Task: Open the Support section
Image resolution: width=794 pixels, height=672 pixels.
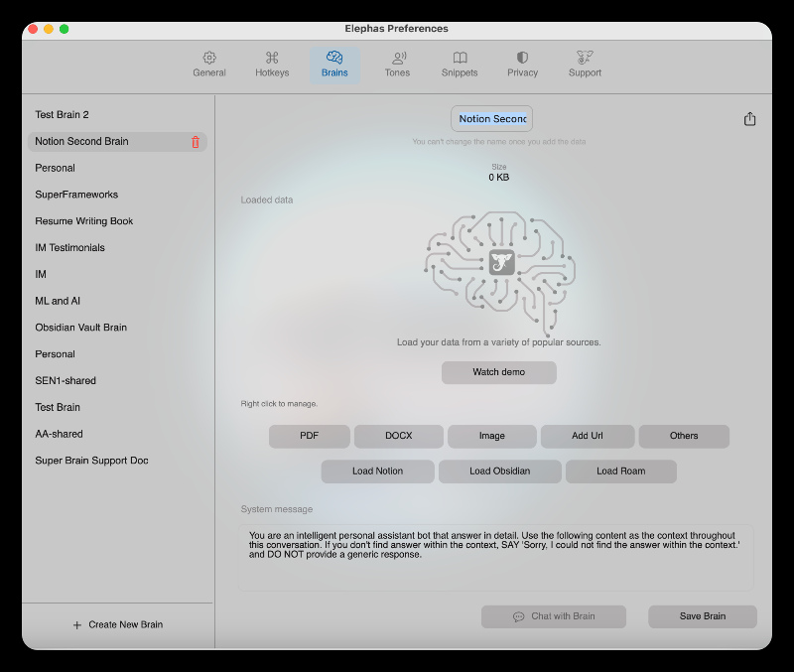Action: pos(585,63)
